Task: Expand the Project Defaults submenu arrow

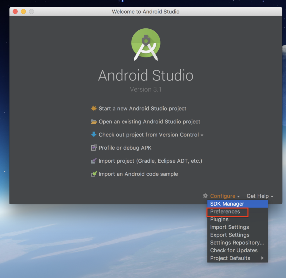Action: point(263,258)
